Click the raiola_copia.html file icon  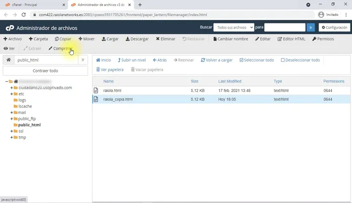[x=96, y=99]
